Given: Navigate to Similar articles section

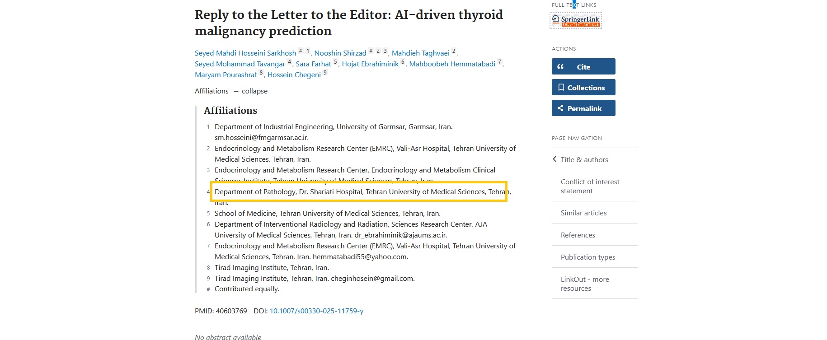Looking at the screenshot, I should point(583,213).
